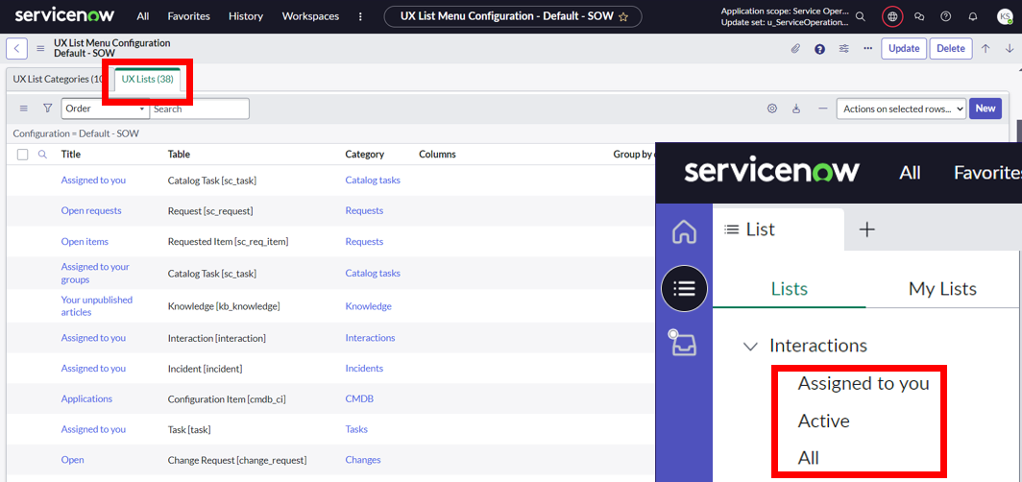Open the list personalize gear icon
This screenshot has height=482, width=1022.
pyautogui.click(x=772, y=108)
